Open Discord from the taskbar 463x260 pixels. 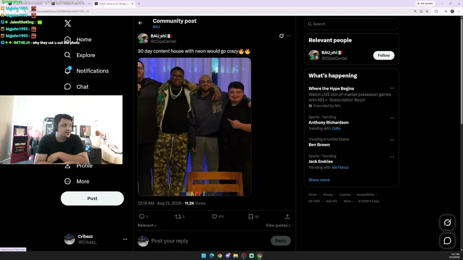click(x=228, y=256)
